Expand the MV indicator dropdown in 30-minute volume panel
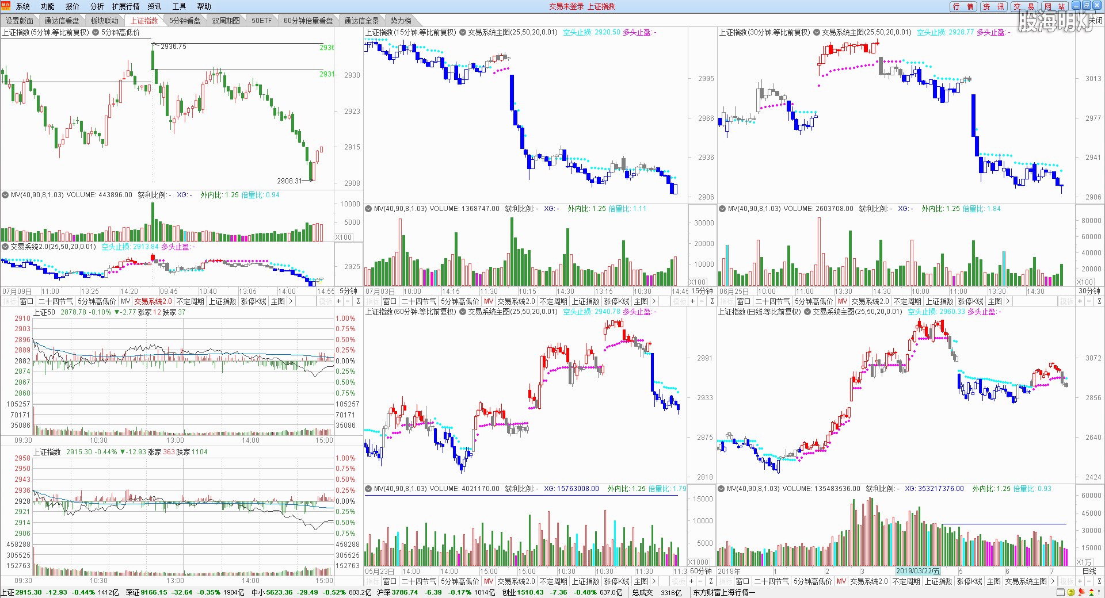 (722, 209)
